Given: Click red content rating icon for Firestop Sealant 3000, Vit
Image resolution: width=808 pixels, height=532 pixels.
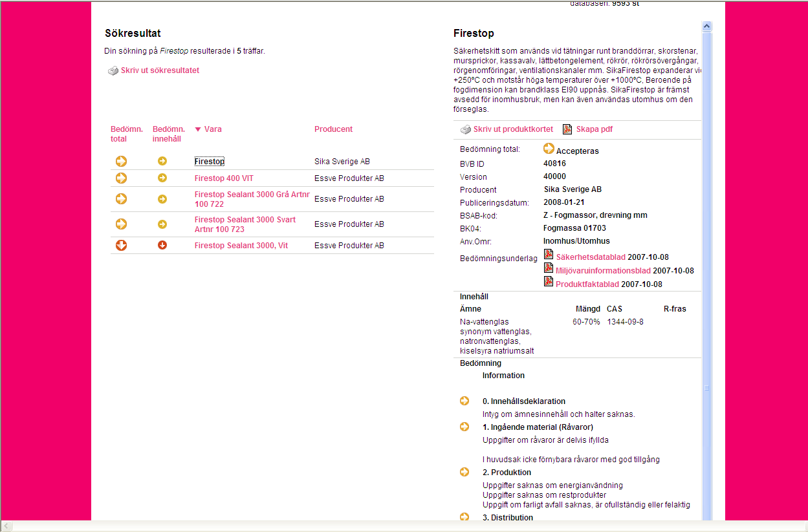Looking at the screenshot, I should click(x=162, y=245).
